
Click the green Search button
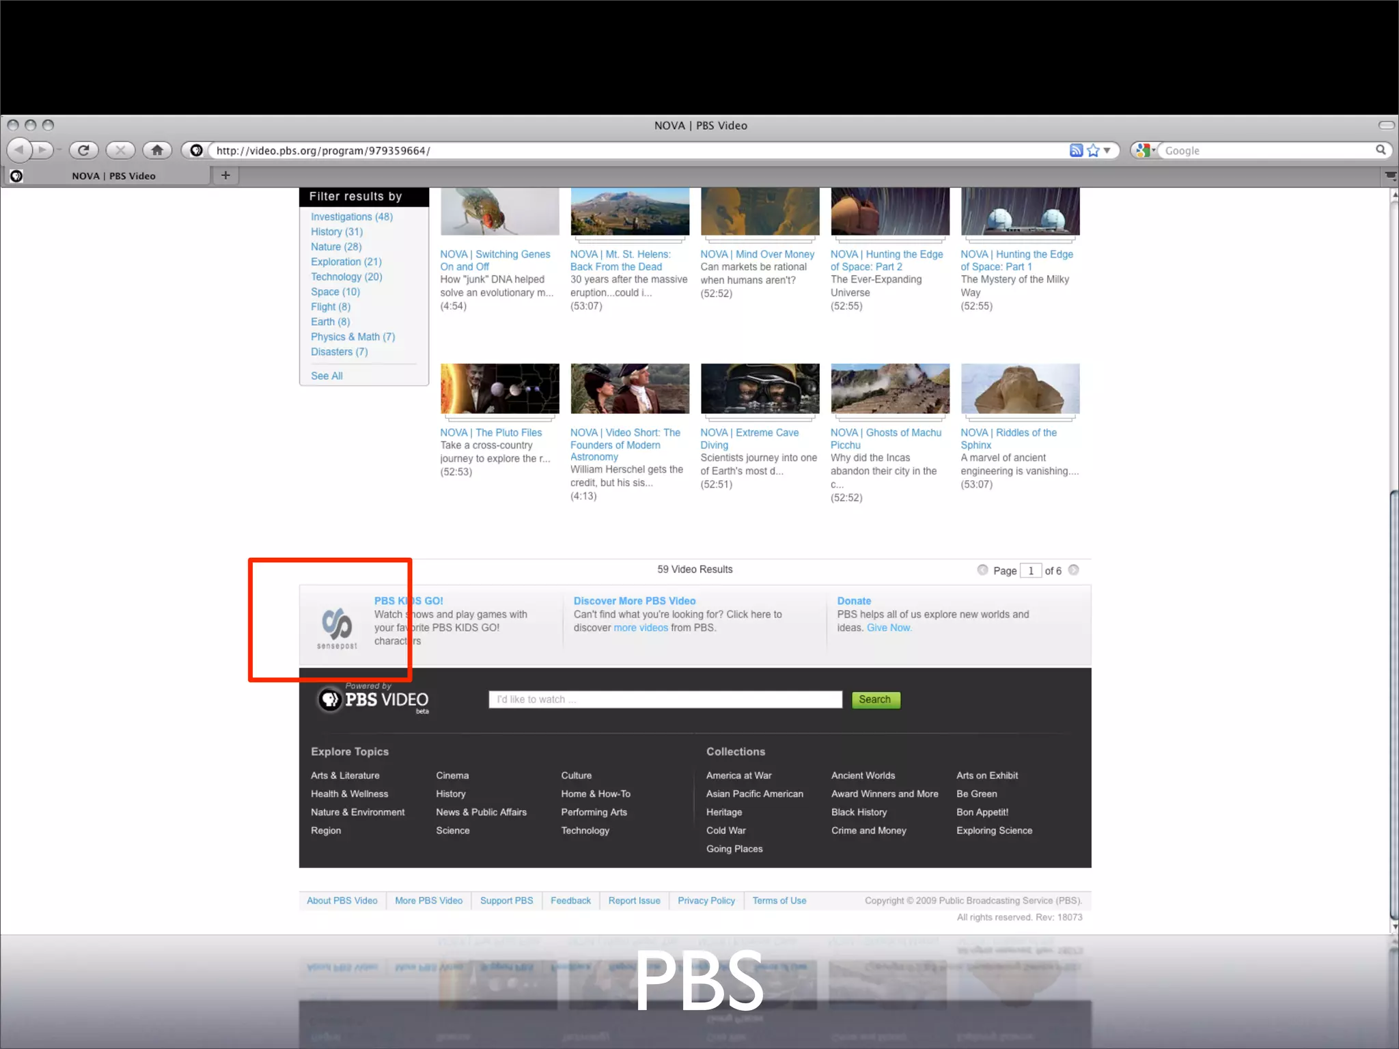(x=876, y=699)
